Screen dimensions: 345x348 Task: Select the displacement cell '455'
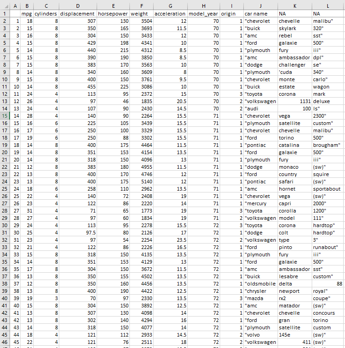pyautogui.click(x=78, y=87)
